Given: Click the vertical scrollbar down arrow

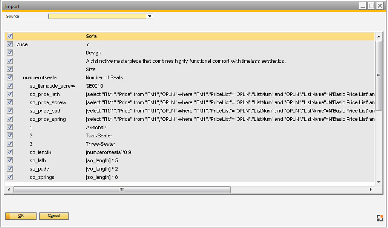Looking at the screenshot, I should [x=379, y=182].
